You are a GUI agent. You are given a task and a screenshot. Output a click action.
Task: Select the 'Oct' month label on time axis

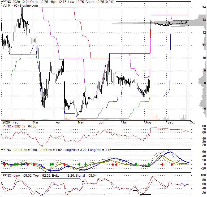pyautogui.click(x=192, y=122)
